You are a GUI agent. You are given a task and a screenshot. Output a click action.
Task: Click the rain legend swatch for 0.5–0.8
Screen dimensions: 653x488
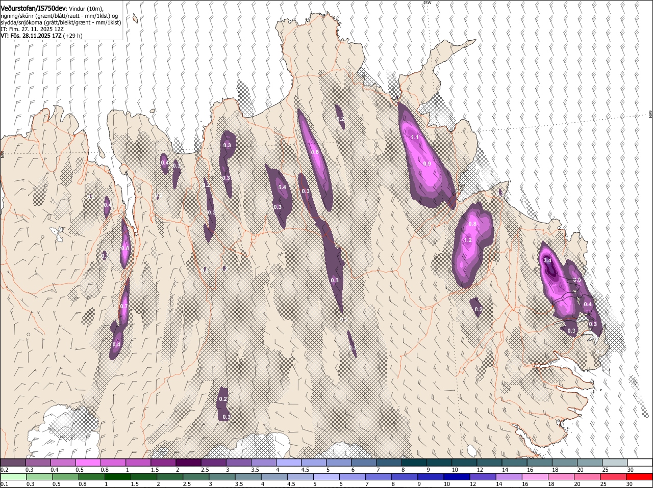click(66, 477)
